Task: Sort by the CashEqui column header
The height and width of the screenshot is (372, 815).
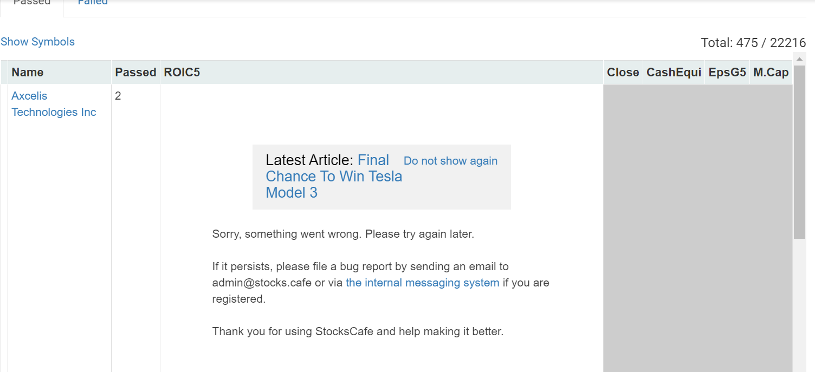Action: pyautogui.click(x=674, y=73)
